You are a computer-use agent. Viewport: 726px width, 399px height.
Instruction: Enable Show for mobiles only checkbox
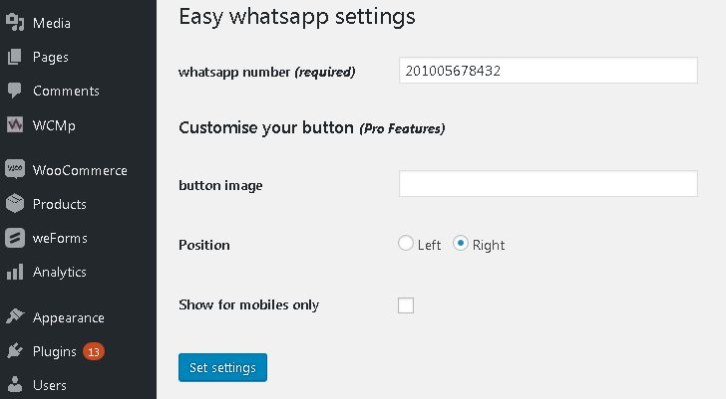click(x=406, y=305)
